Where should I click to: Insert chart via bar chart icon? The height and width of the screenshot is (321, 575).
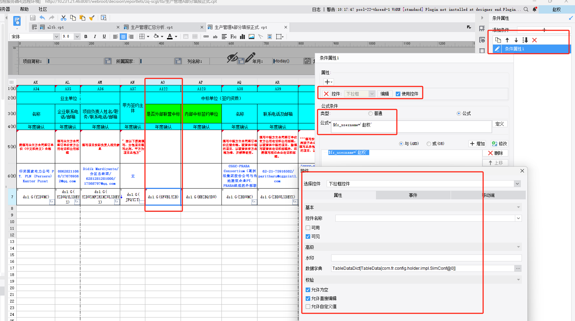[x=242, y=37]
